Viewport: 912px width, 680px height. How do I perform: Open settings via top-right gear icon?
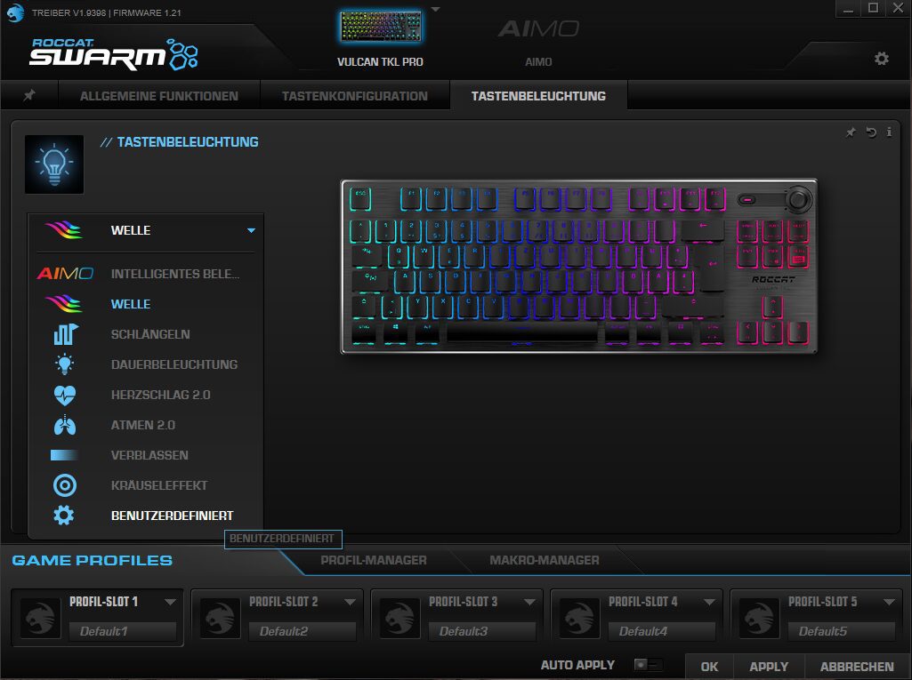(881, 59)
